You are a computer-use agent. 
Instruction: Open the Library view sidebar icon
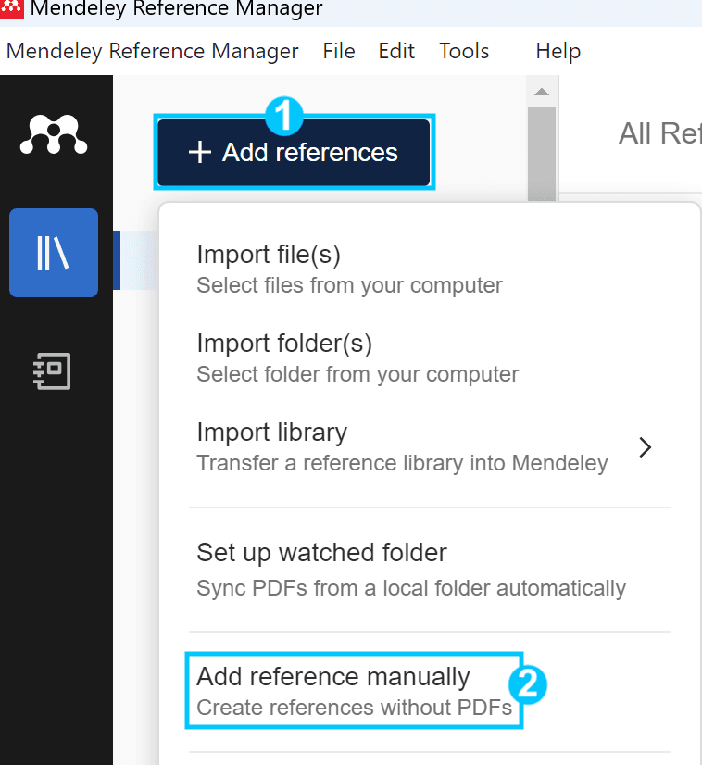click(54, 253)
